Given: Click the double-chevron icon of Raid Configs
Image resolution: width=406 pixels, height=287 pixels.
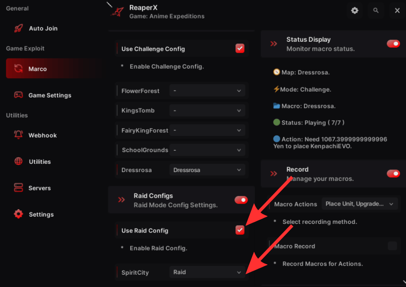Looking at the screenshot, I should point(122,200).
